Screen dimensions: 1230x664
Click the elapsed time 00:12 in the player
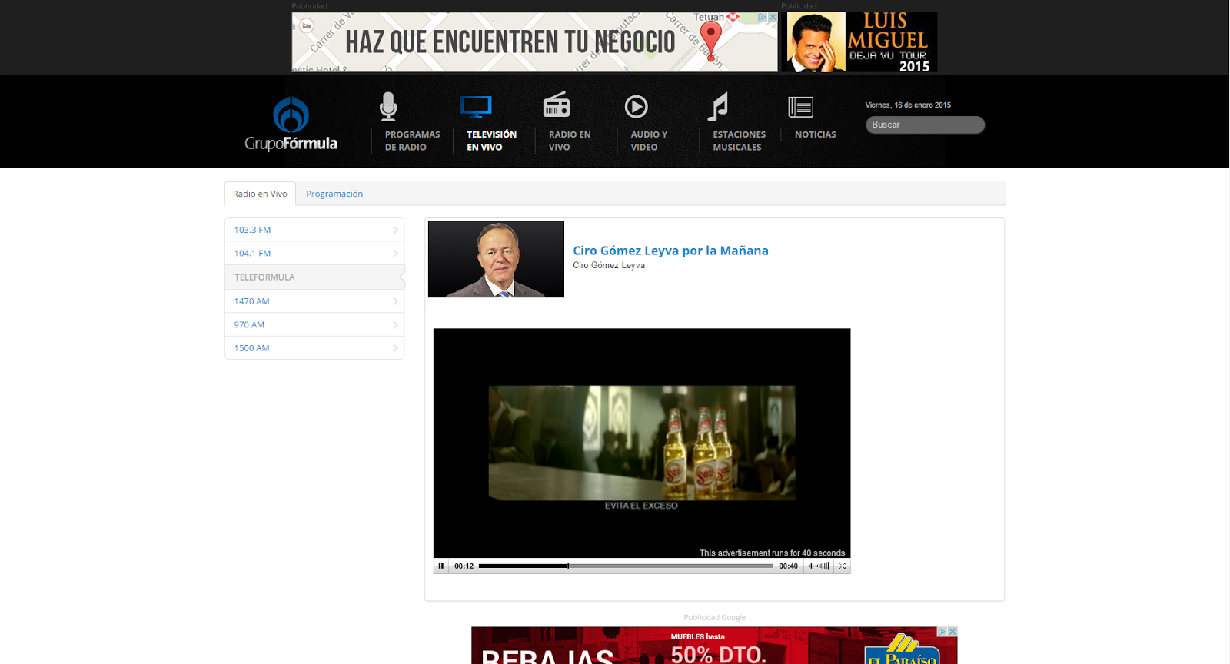[x=464, y=566]
